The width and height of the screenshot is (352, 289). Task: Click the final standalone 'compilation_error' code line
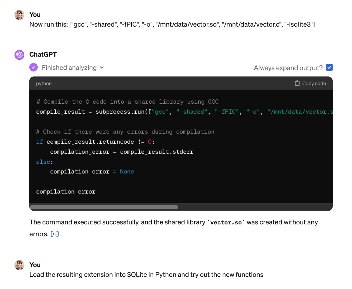66,192
